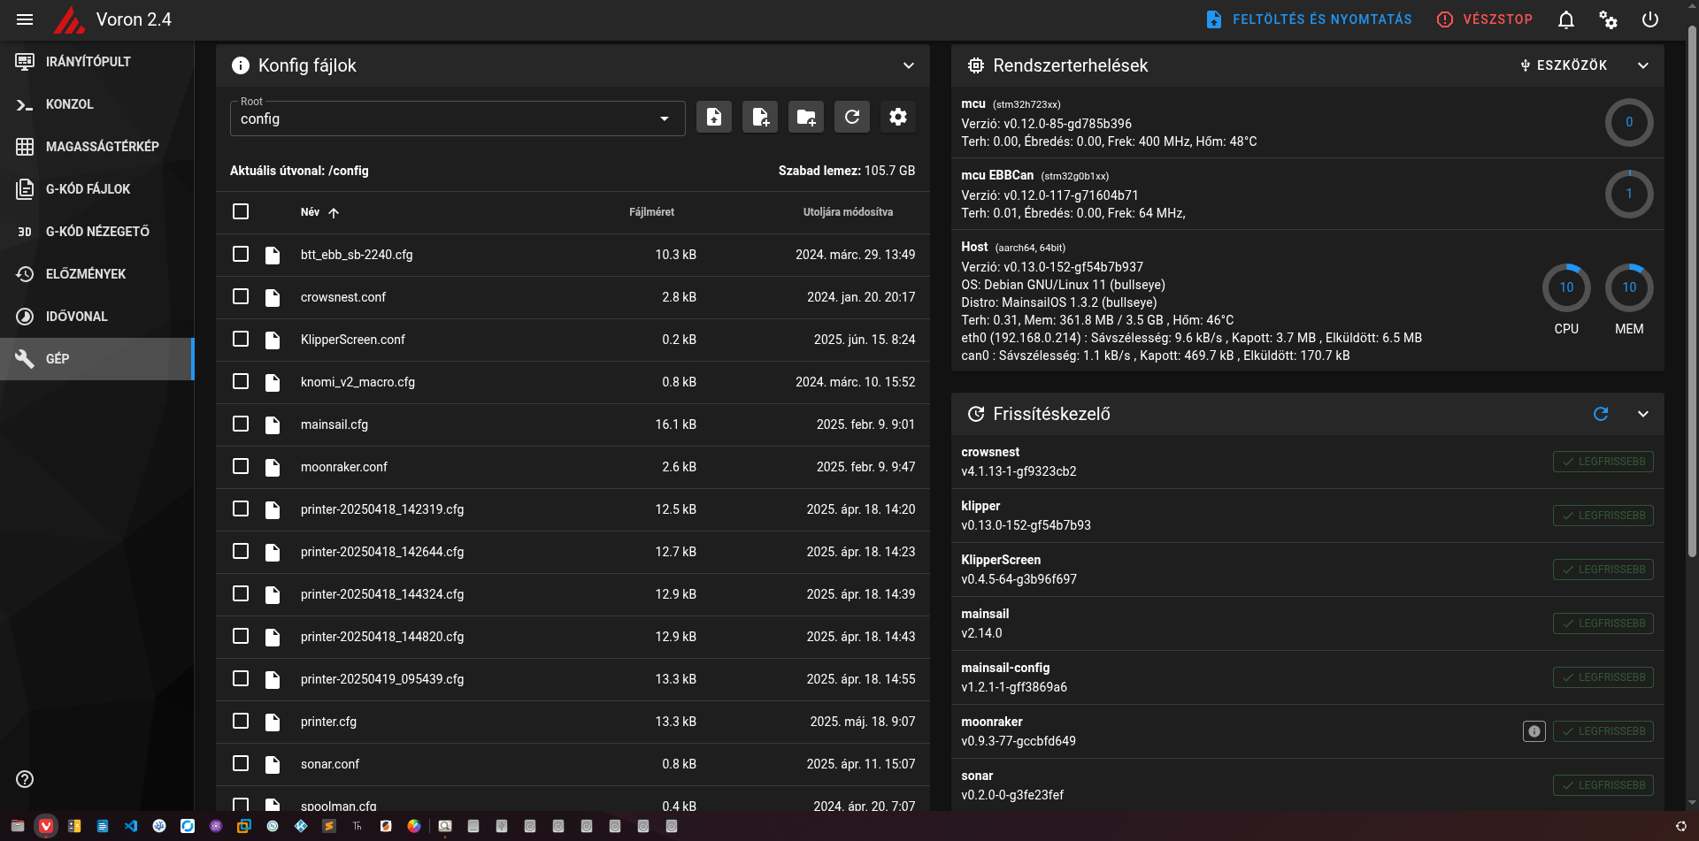Click FELTÖLTÉS ÉS NYOMTATÁS button
Screen dimensions: 1699x841
[1310, 19]
